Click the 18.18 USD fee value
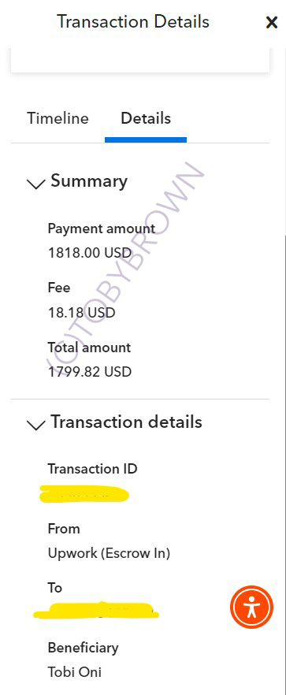Screen dimensions: 286x695 coord(82,313)
